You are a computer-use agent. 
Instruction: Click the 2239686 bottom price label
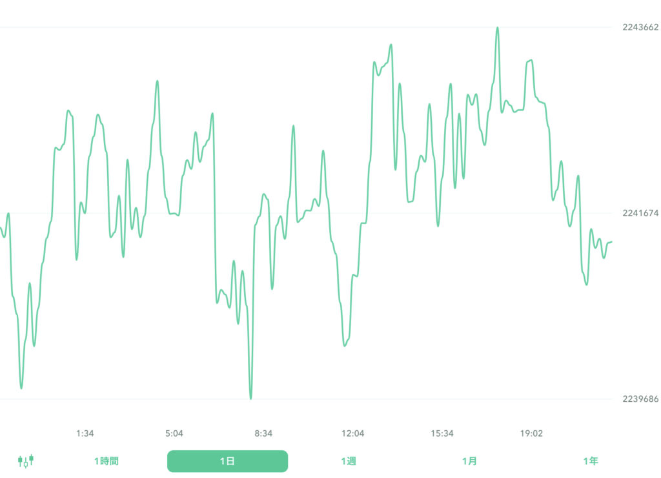[x=640, y=399]
